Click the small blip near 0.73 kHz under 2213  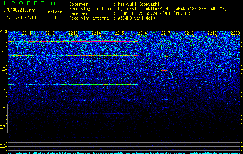click(78, 121)
